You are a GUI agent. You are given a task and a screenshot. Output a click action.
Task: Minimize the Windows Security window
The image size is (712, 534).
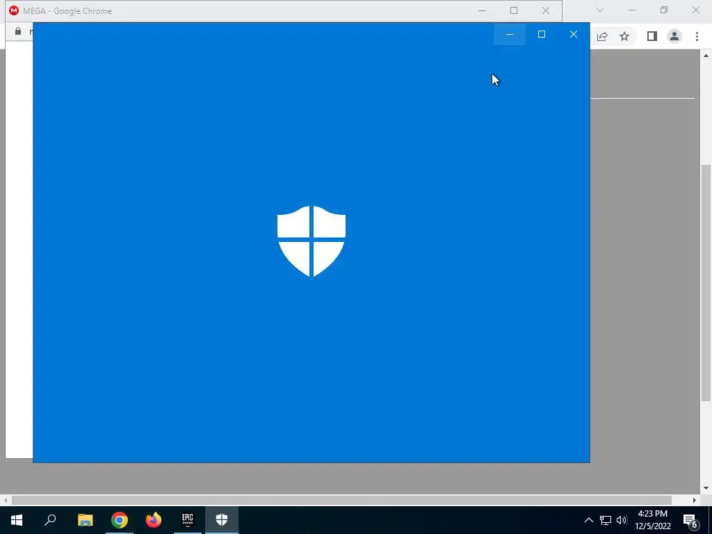coord(510,34)
